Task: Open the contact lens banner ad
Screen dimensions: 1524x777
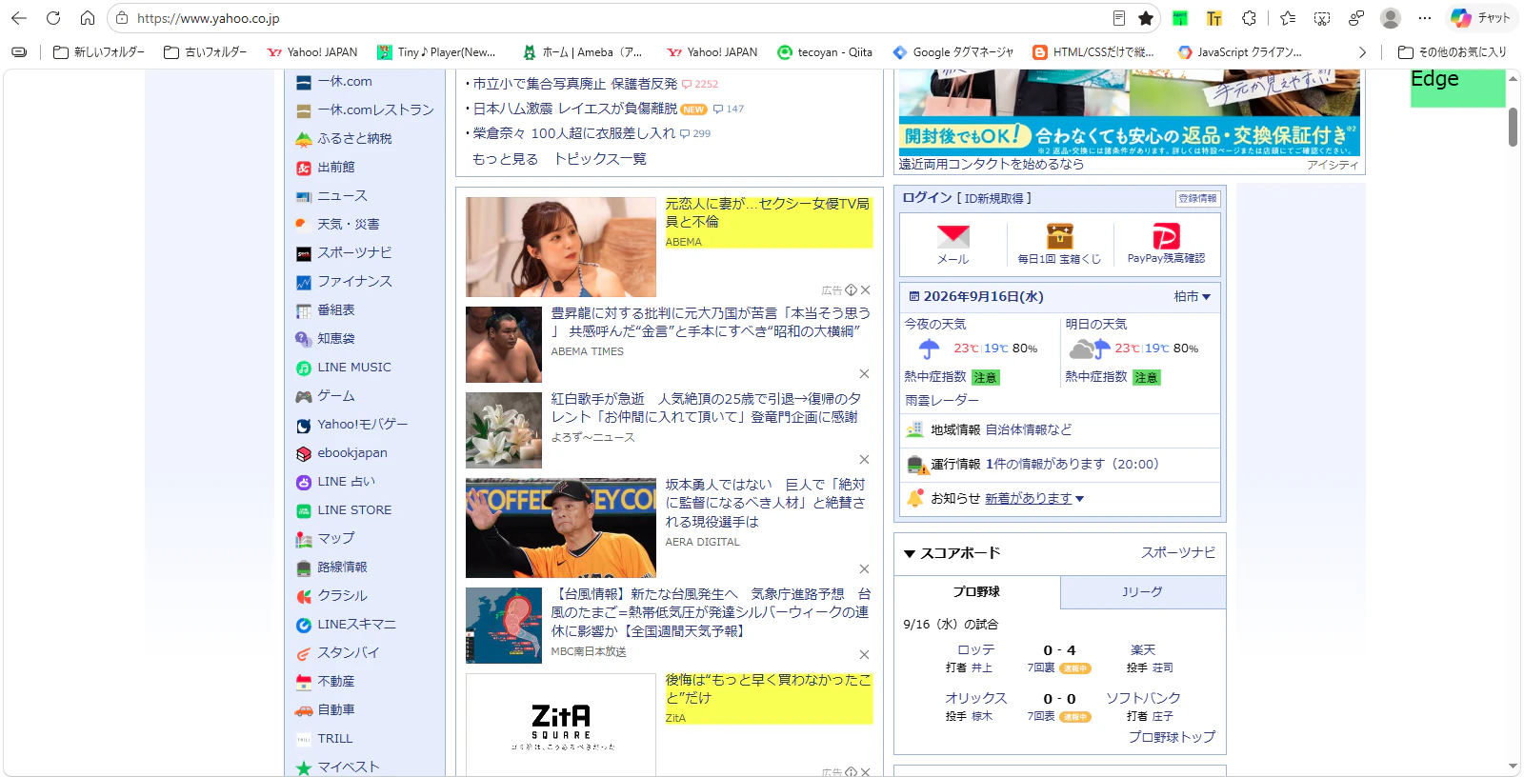Action: [x=1130, y=112]
